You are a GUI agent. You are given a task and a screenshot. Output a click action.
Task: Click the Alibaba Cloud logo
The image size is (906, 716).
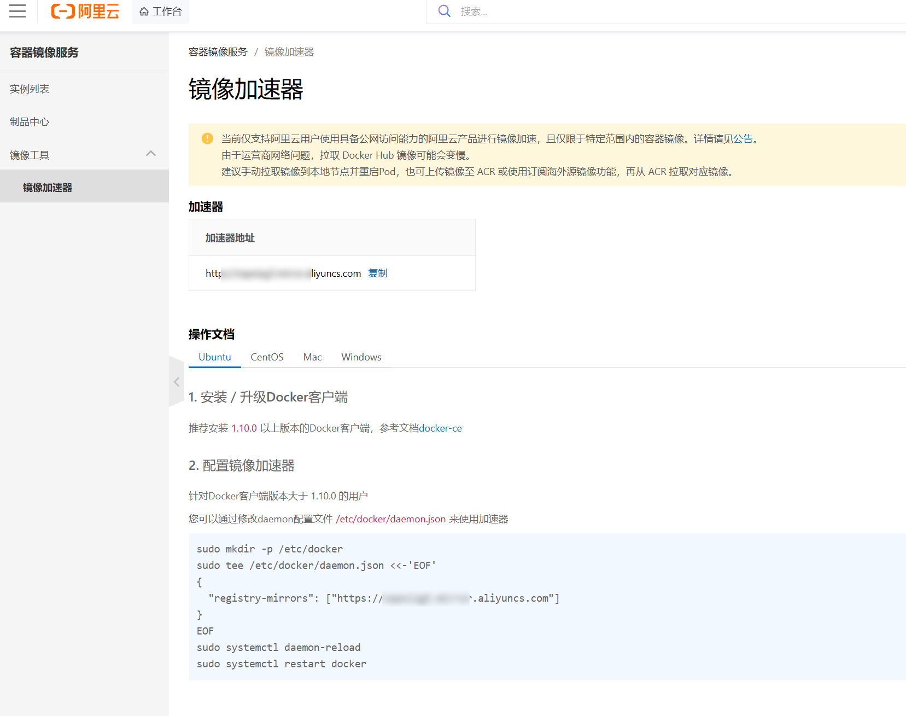click(85, 11)
